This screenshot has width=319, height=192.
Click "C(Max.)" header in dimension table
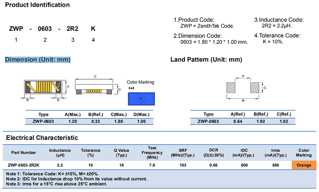tap(118, 114)
